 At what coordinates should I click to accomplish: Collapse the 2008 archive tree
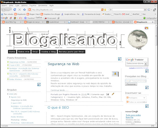click(8, 94)
